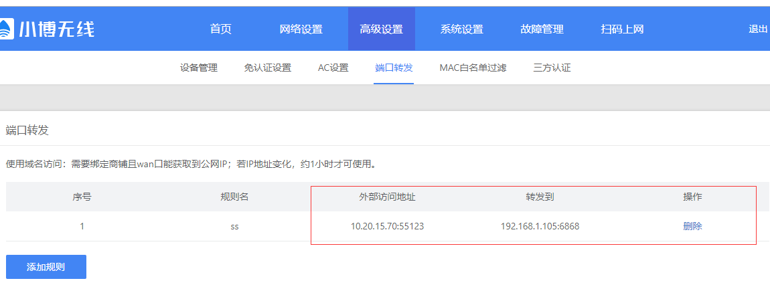Viewport: 770px width, 305px height.
Task: Select address 10.20.15.70:55123
Action: [388, 226]
